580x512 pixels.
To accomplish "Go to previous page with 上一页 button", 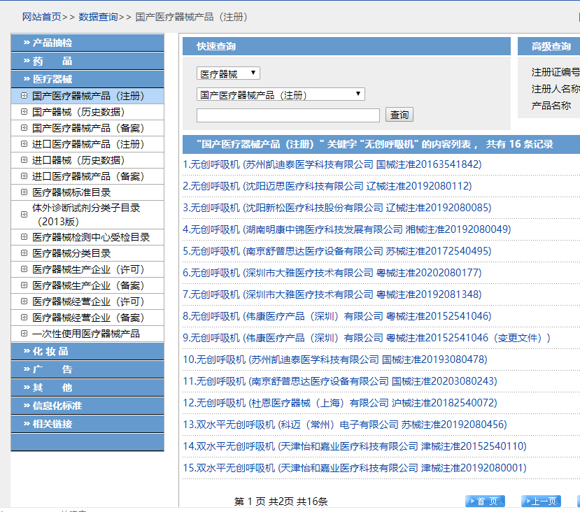I will 541,501.
